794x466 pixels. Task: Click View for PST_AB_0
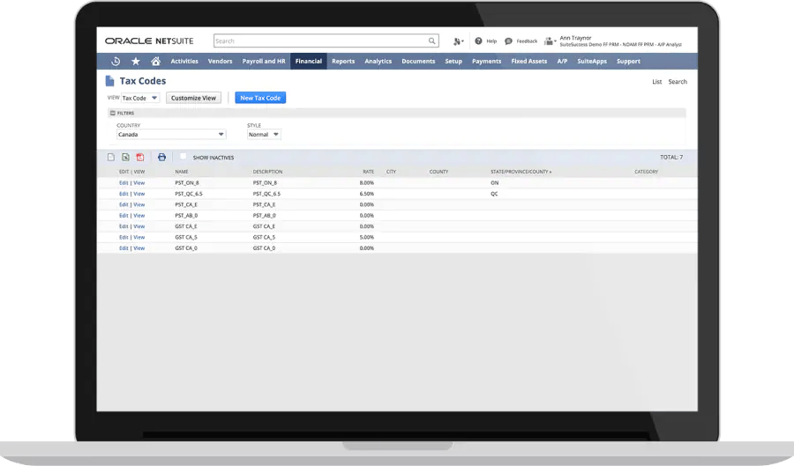click(x=139, y=215)
